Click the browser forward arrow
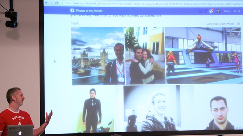 (x=52, y=3)
